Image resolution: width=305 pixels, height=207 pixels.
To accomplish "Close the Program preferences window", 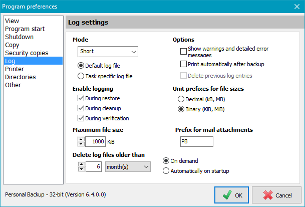I will [x=297, y=7].
